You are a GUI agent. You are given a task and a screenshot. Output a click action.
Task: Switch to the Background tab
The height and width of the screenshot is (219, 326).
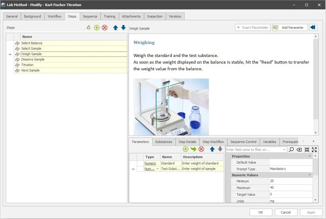click(33, 16)
